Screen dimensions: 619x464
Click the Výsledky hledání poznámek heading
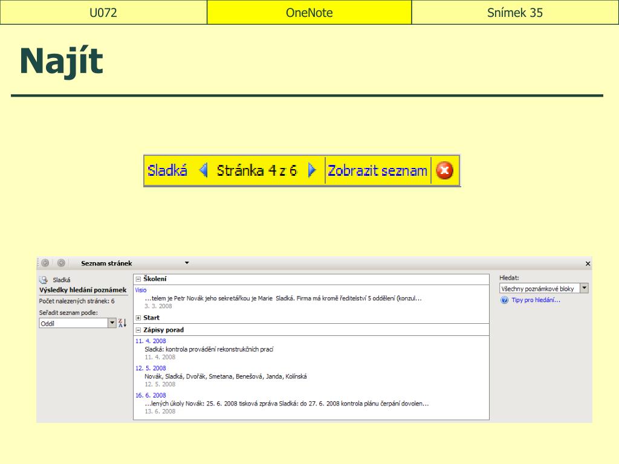[83, 290]
